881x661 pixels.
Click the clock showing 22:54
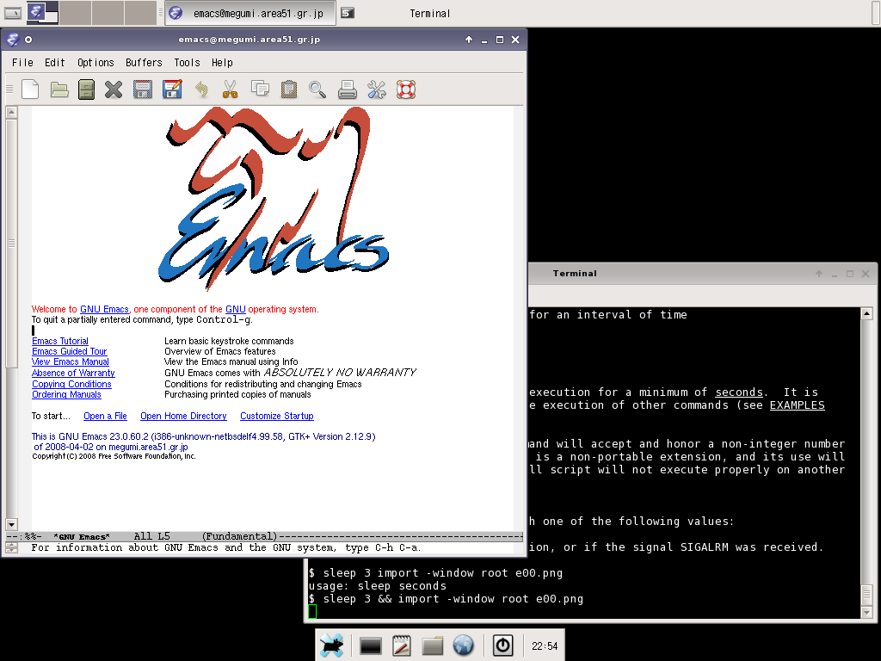coord(545,646)
